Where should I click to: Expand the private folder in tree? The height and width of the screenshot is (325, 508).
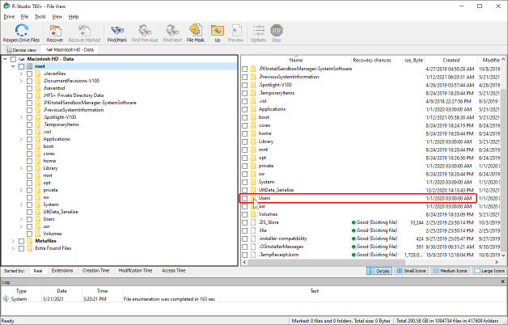pos(21,190)
